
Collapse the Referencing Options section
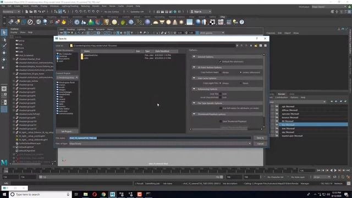click(194, 89)
